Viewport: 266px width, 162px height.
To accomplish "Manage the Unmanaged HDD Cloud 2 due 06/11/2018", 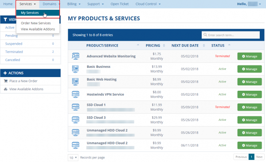I will coord(250,145).
